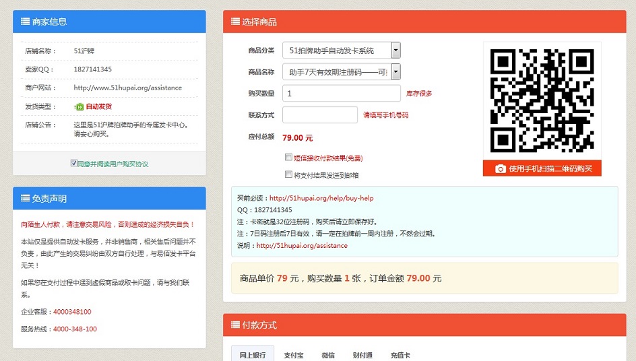636x361 pixels.
Task: Click the 付款方式 panel header
Action: pyautogui.click(x=424, y=325)
